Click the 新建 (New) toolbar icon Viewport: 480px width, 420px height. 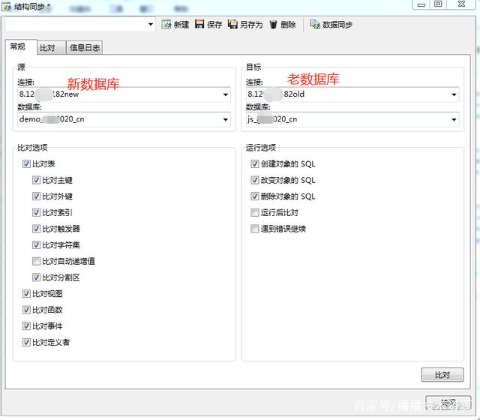(166, 25)
